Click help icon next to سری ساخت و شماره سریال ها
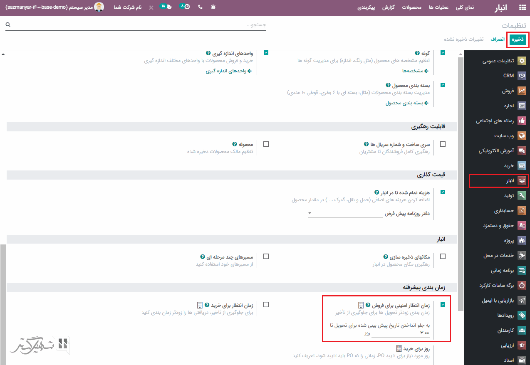 pyautogui.click(x=366, y=144)
